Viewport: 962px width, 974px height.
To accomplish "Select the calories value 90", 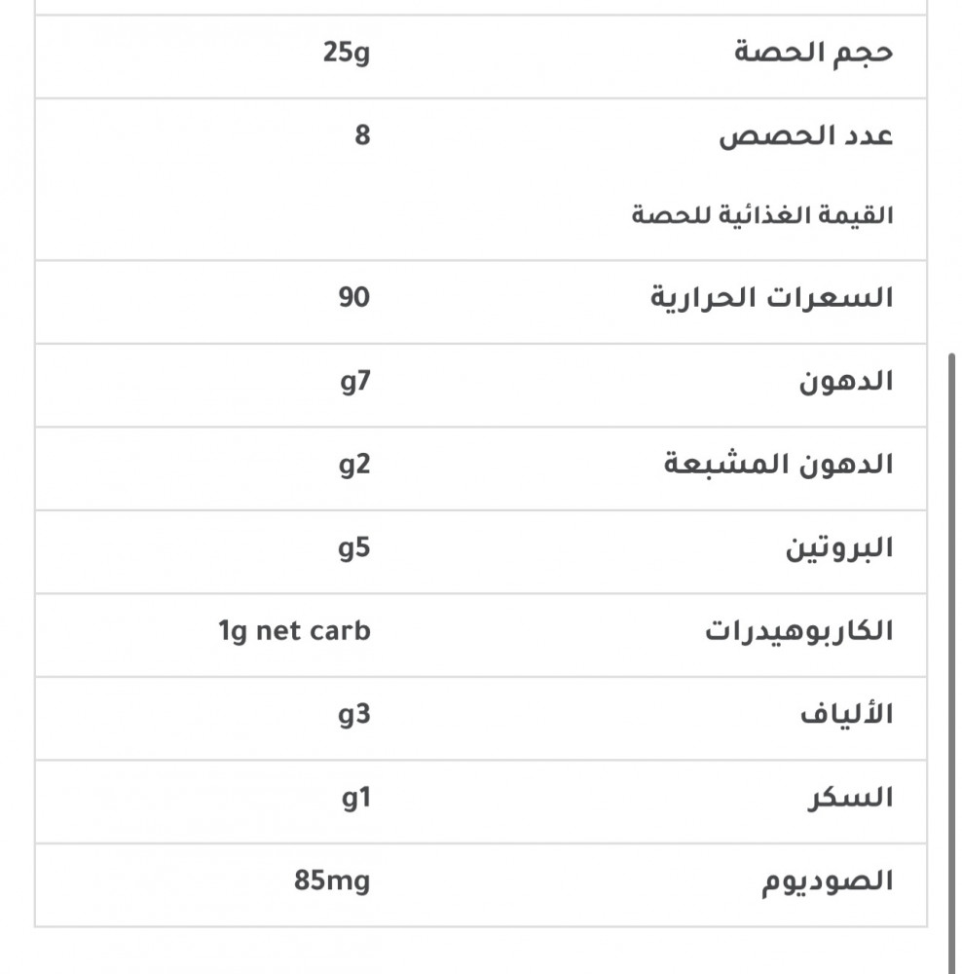I will pos(354,297).
